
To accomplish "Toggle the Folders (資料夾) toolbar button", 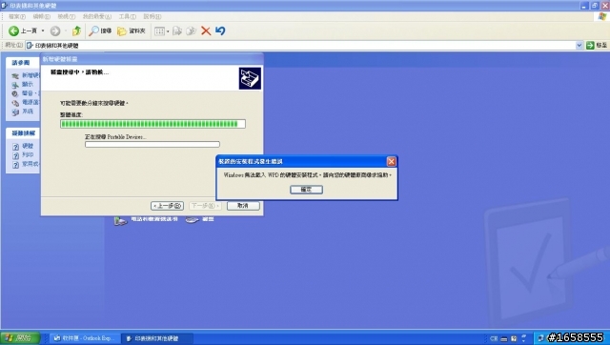I will (x=132, y=30).
